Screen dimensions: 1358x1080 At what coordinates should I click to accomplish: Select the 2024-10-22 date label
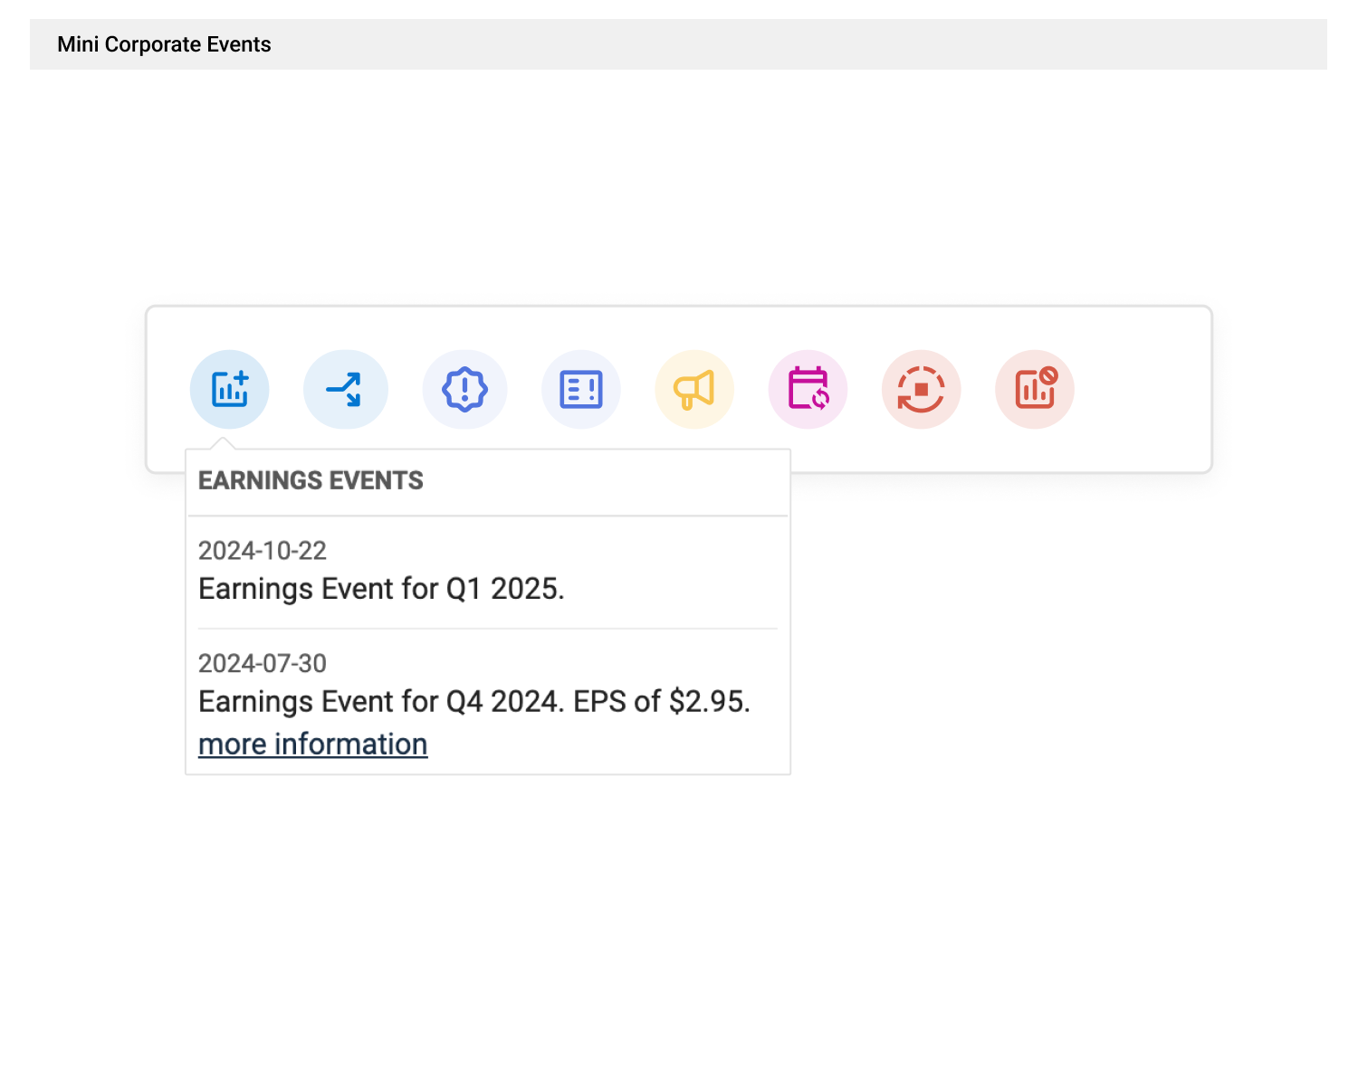(262, 550)
